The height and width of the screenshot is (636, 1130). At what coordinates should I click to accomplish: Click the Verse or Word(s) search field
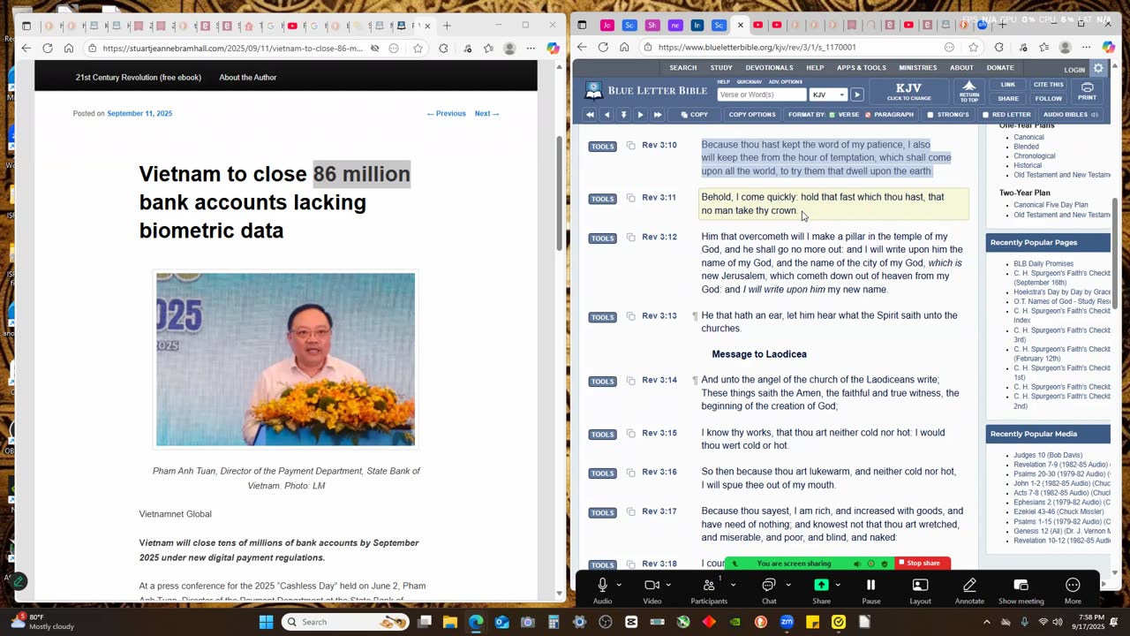coord(762,95)
